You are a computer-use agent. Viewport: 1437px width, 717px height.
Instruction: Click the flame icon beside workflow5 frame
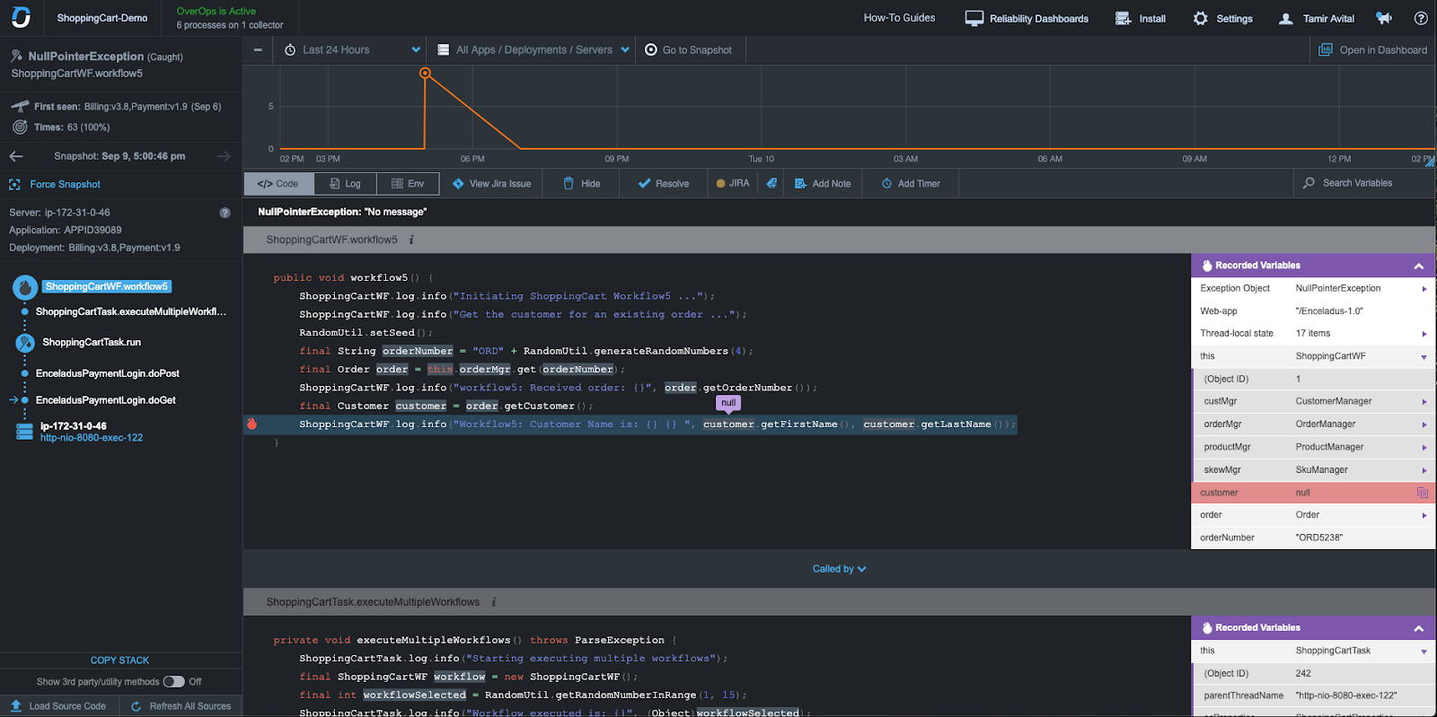click(x=25, y=287)
